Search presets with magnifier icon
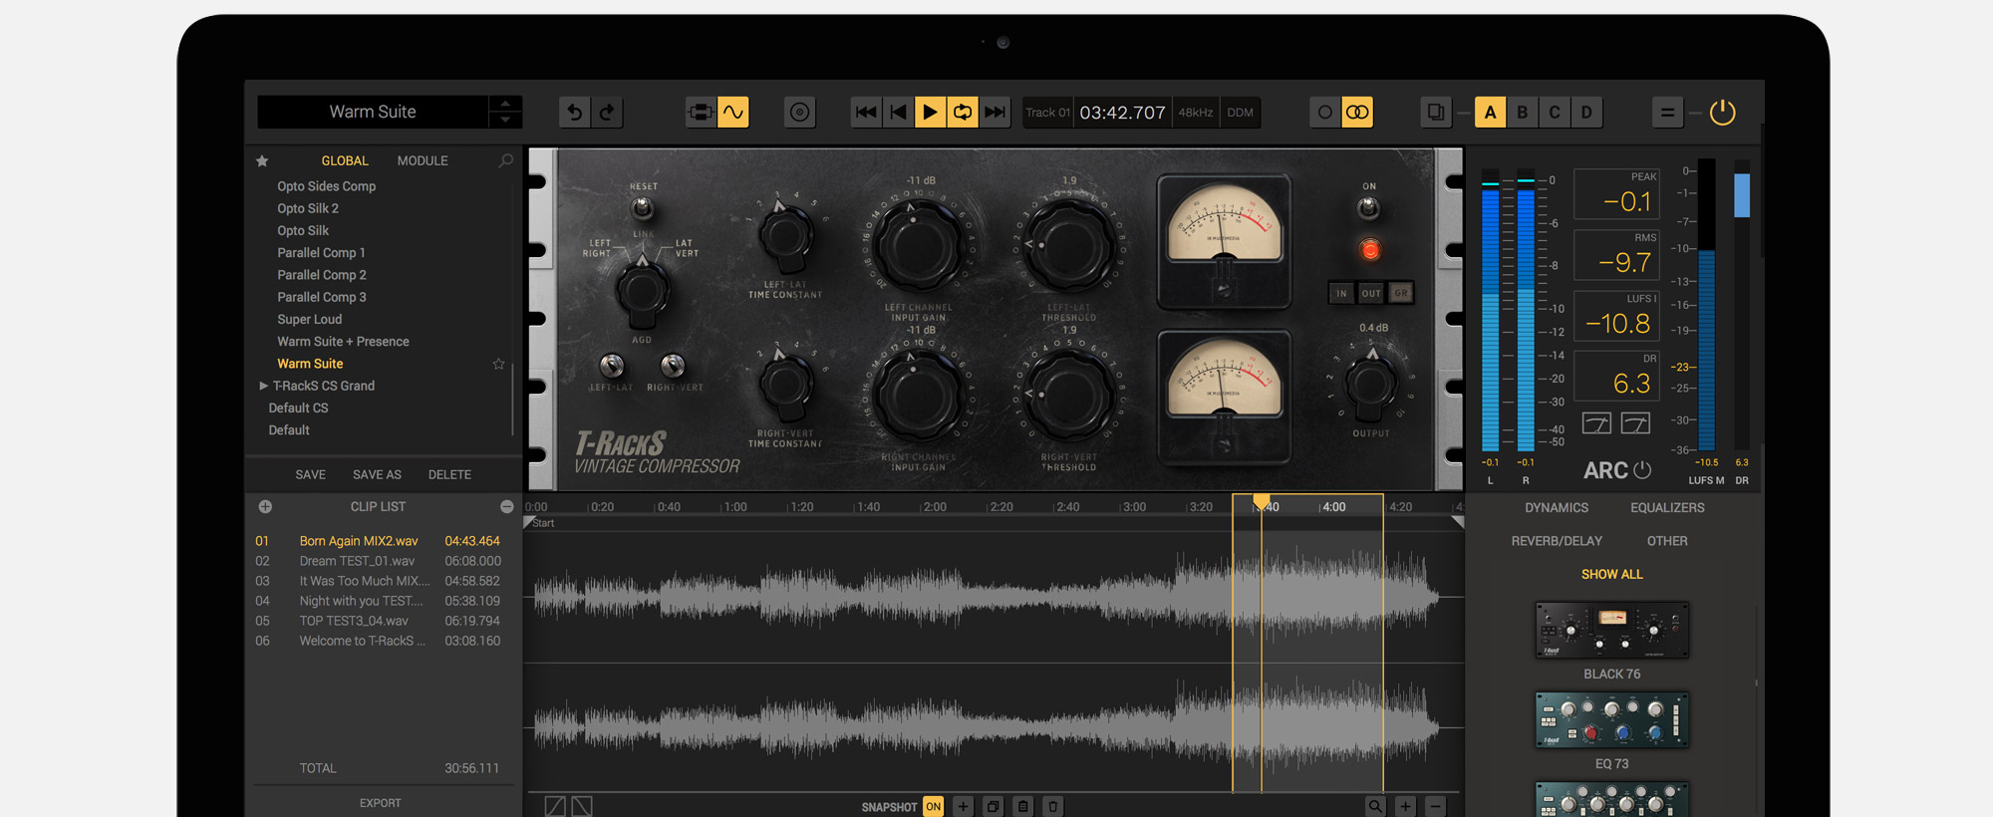 click(x=506, y=160)
